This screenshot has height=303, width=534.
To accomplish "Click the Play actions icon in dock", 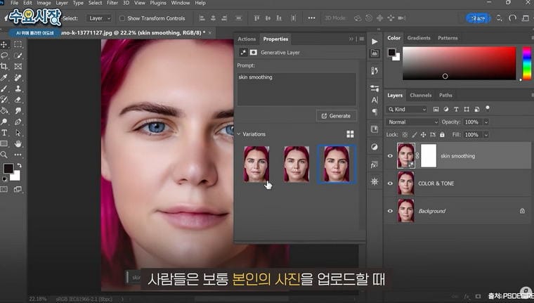I will pyautogui.click(x=375, y=41).
